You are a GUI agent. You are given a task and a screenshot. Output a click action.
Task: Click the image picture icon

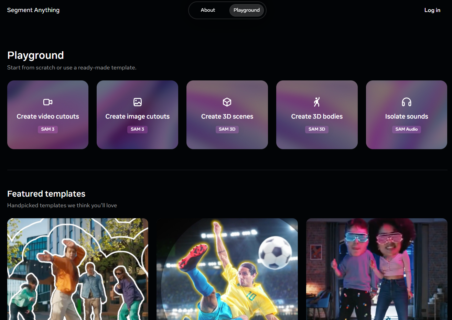click(x=138, y=102)
